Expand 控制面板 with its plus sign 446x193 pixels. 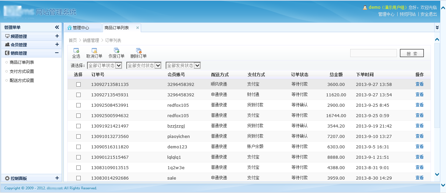tap(57, 178)
